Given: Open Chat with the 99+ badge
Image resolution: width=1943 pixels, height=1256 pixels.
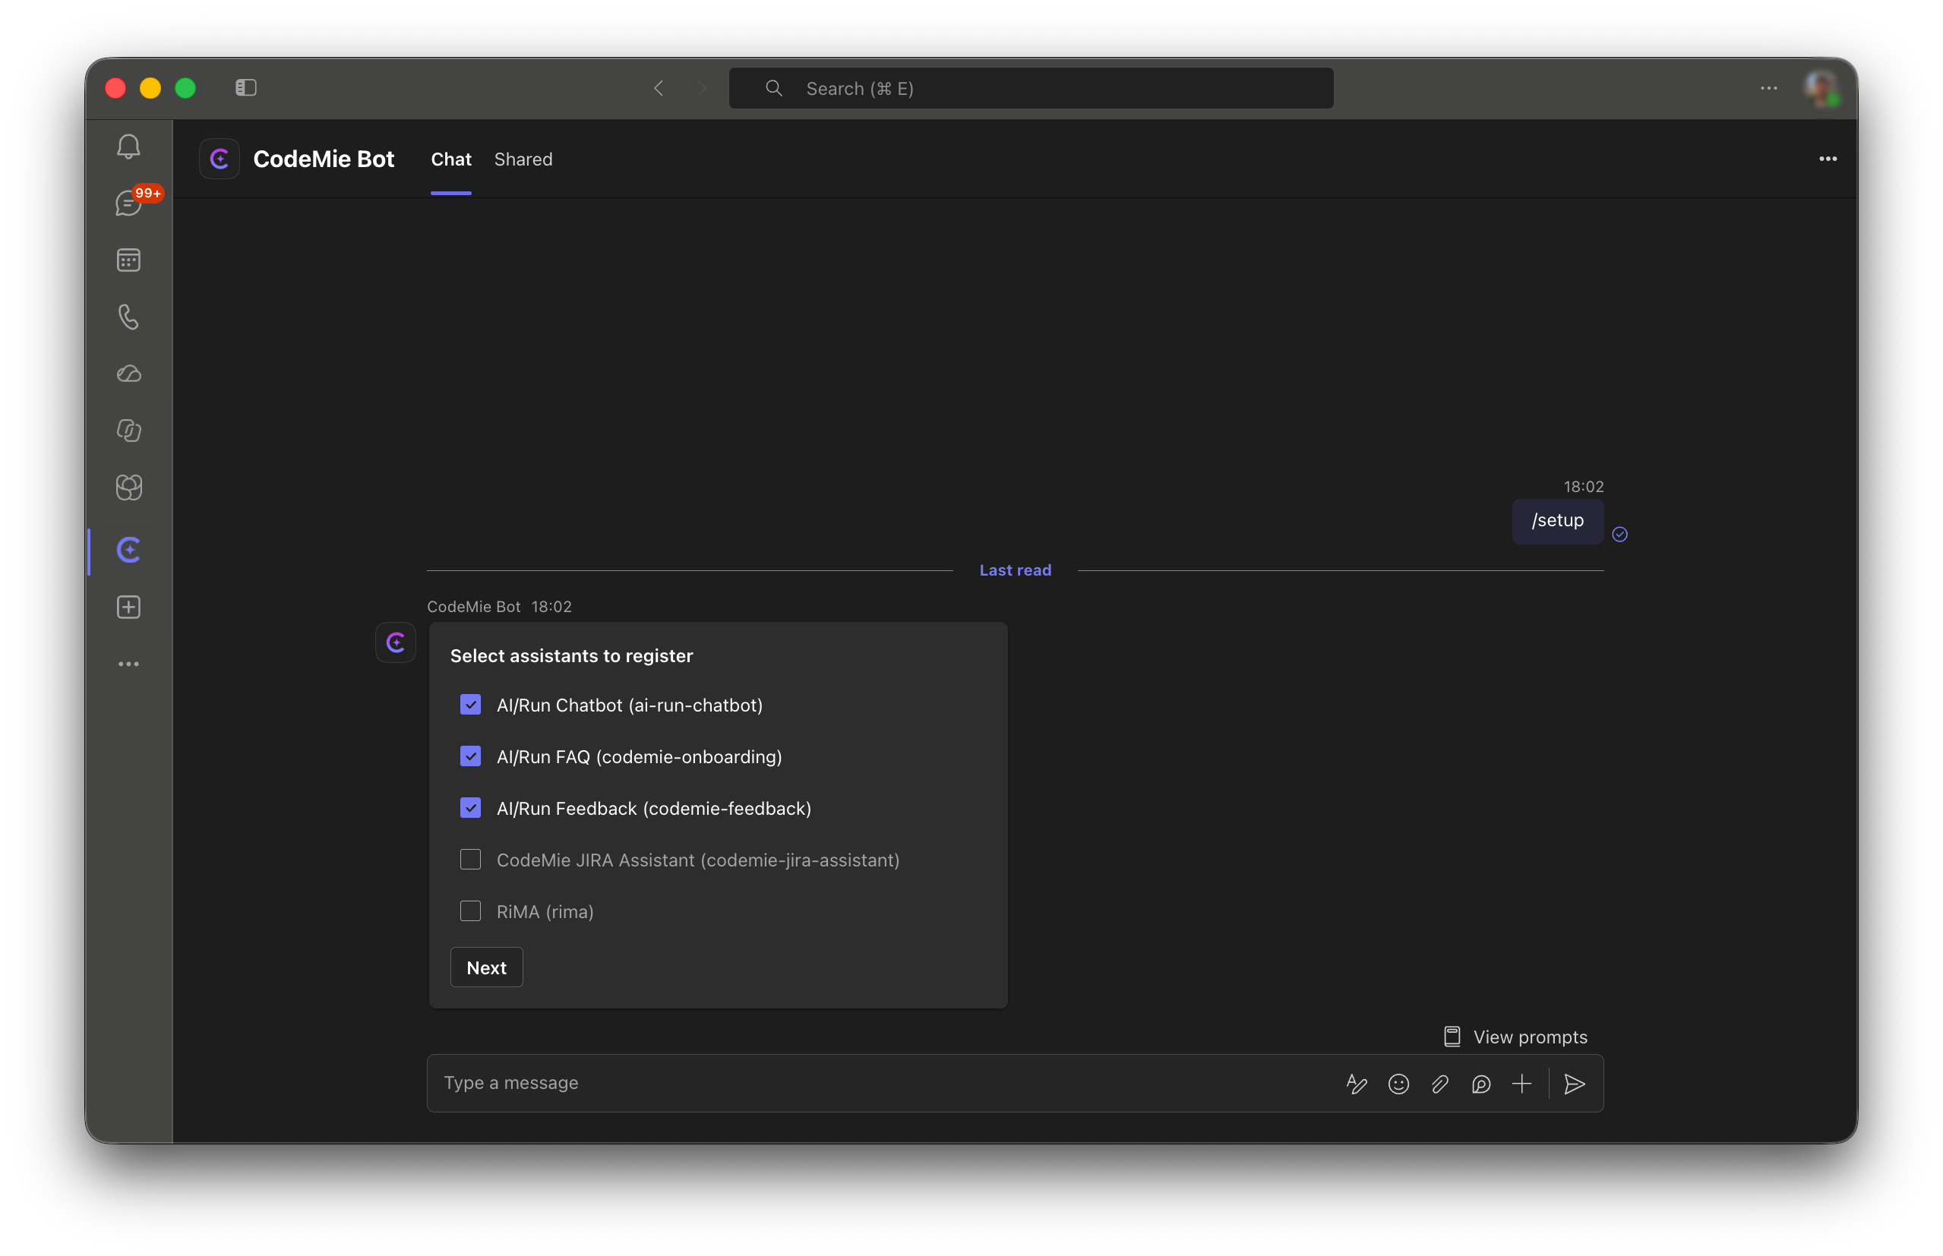Looking at the screenshot, I should (129, 203).
